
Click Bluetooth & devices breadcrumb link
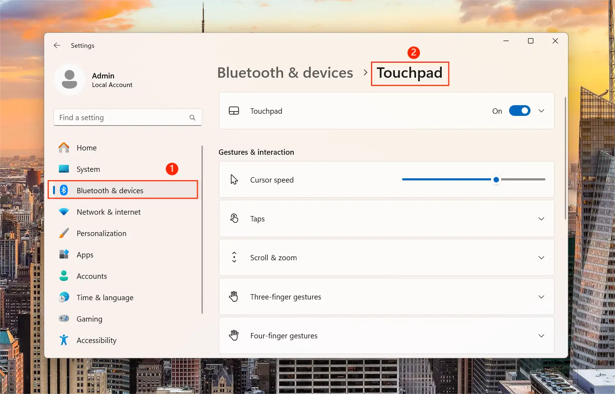[285, 73]
